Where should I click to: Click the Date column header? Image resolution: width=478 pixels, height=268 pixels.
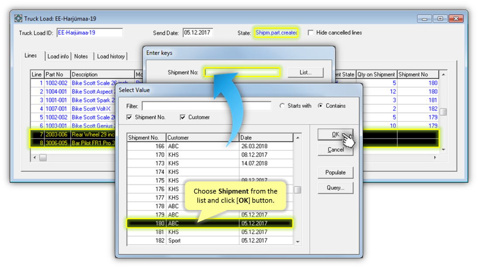point(266,138)
